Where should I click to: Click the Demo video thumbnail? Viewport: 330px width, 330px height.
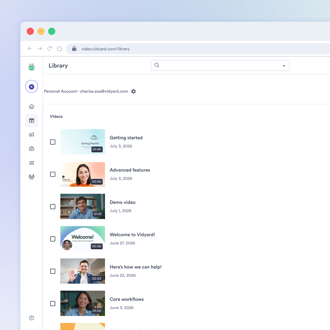[82, 206]
